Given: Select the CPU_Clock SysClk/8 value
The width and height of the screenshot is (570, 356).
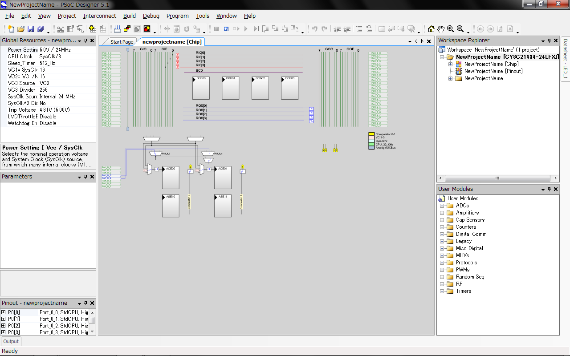Looking at the screenshot, I should point(66,57).
